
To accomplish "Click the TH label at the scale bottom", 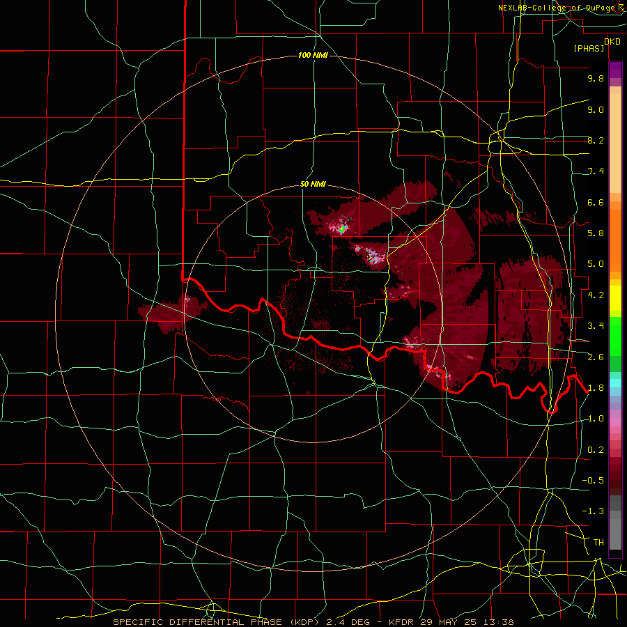I will (x=598, y=542).
